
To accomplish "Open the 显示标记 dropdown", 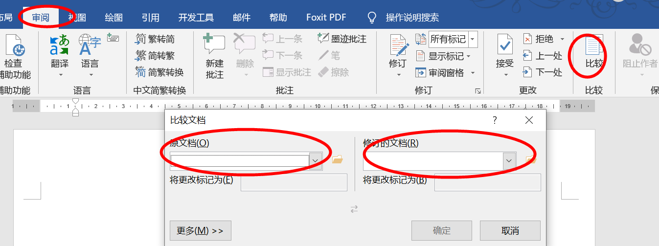I will 443,56.
